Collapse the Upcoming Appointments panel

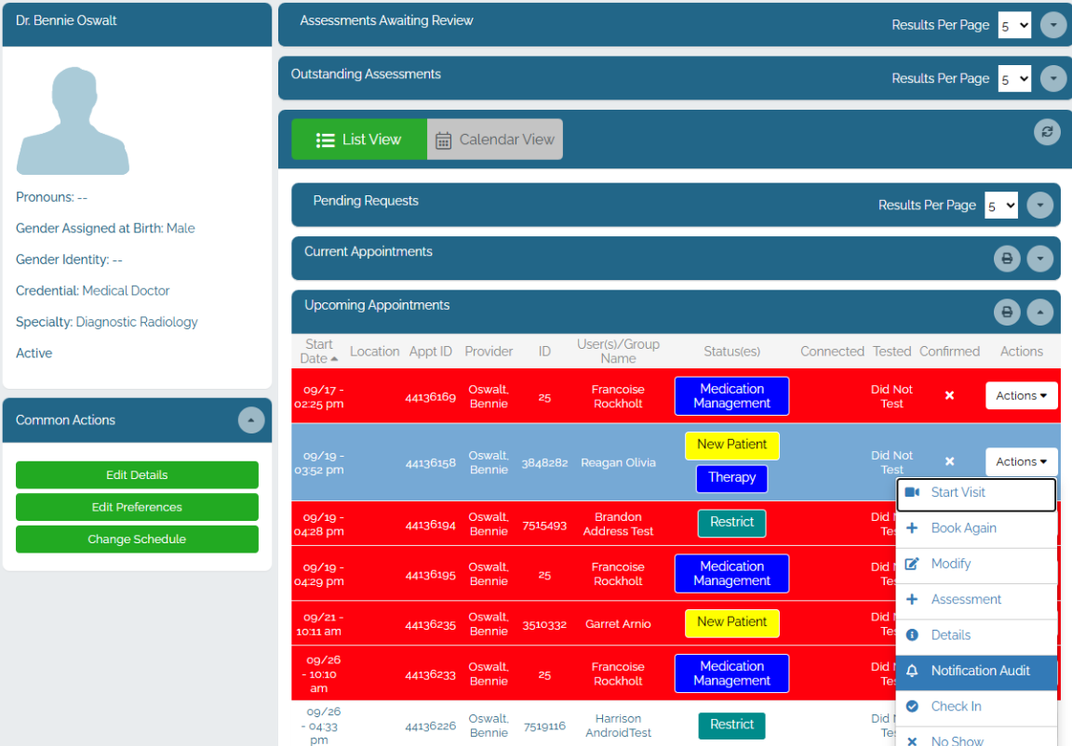pos(1039,313)
